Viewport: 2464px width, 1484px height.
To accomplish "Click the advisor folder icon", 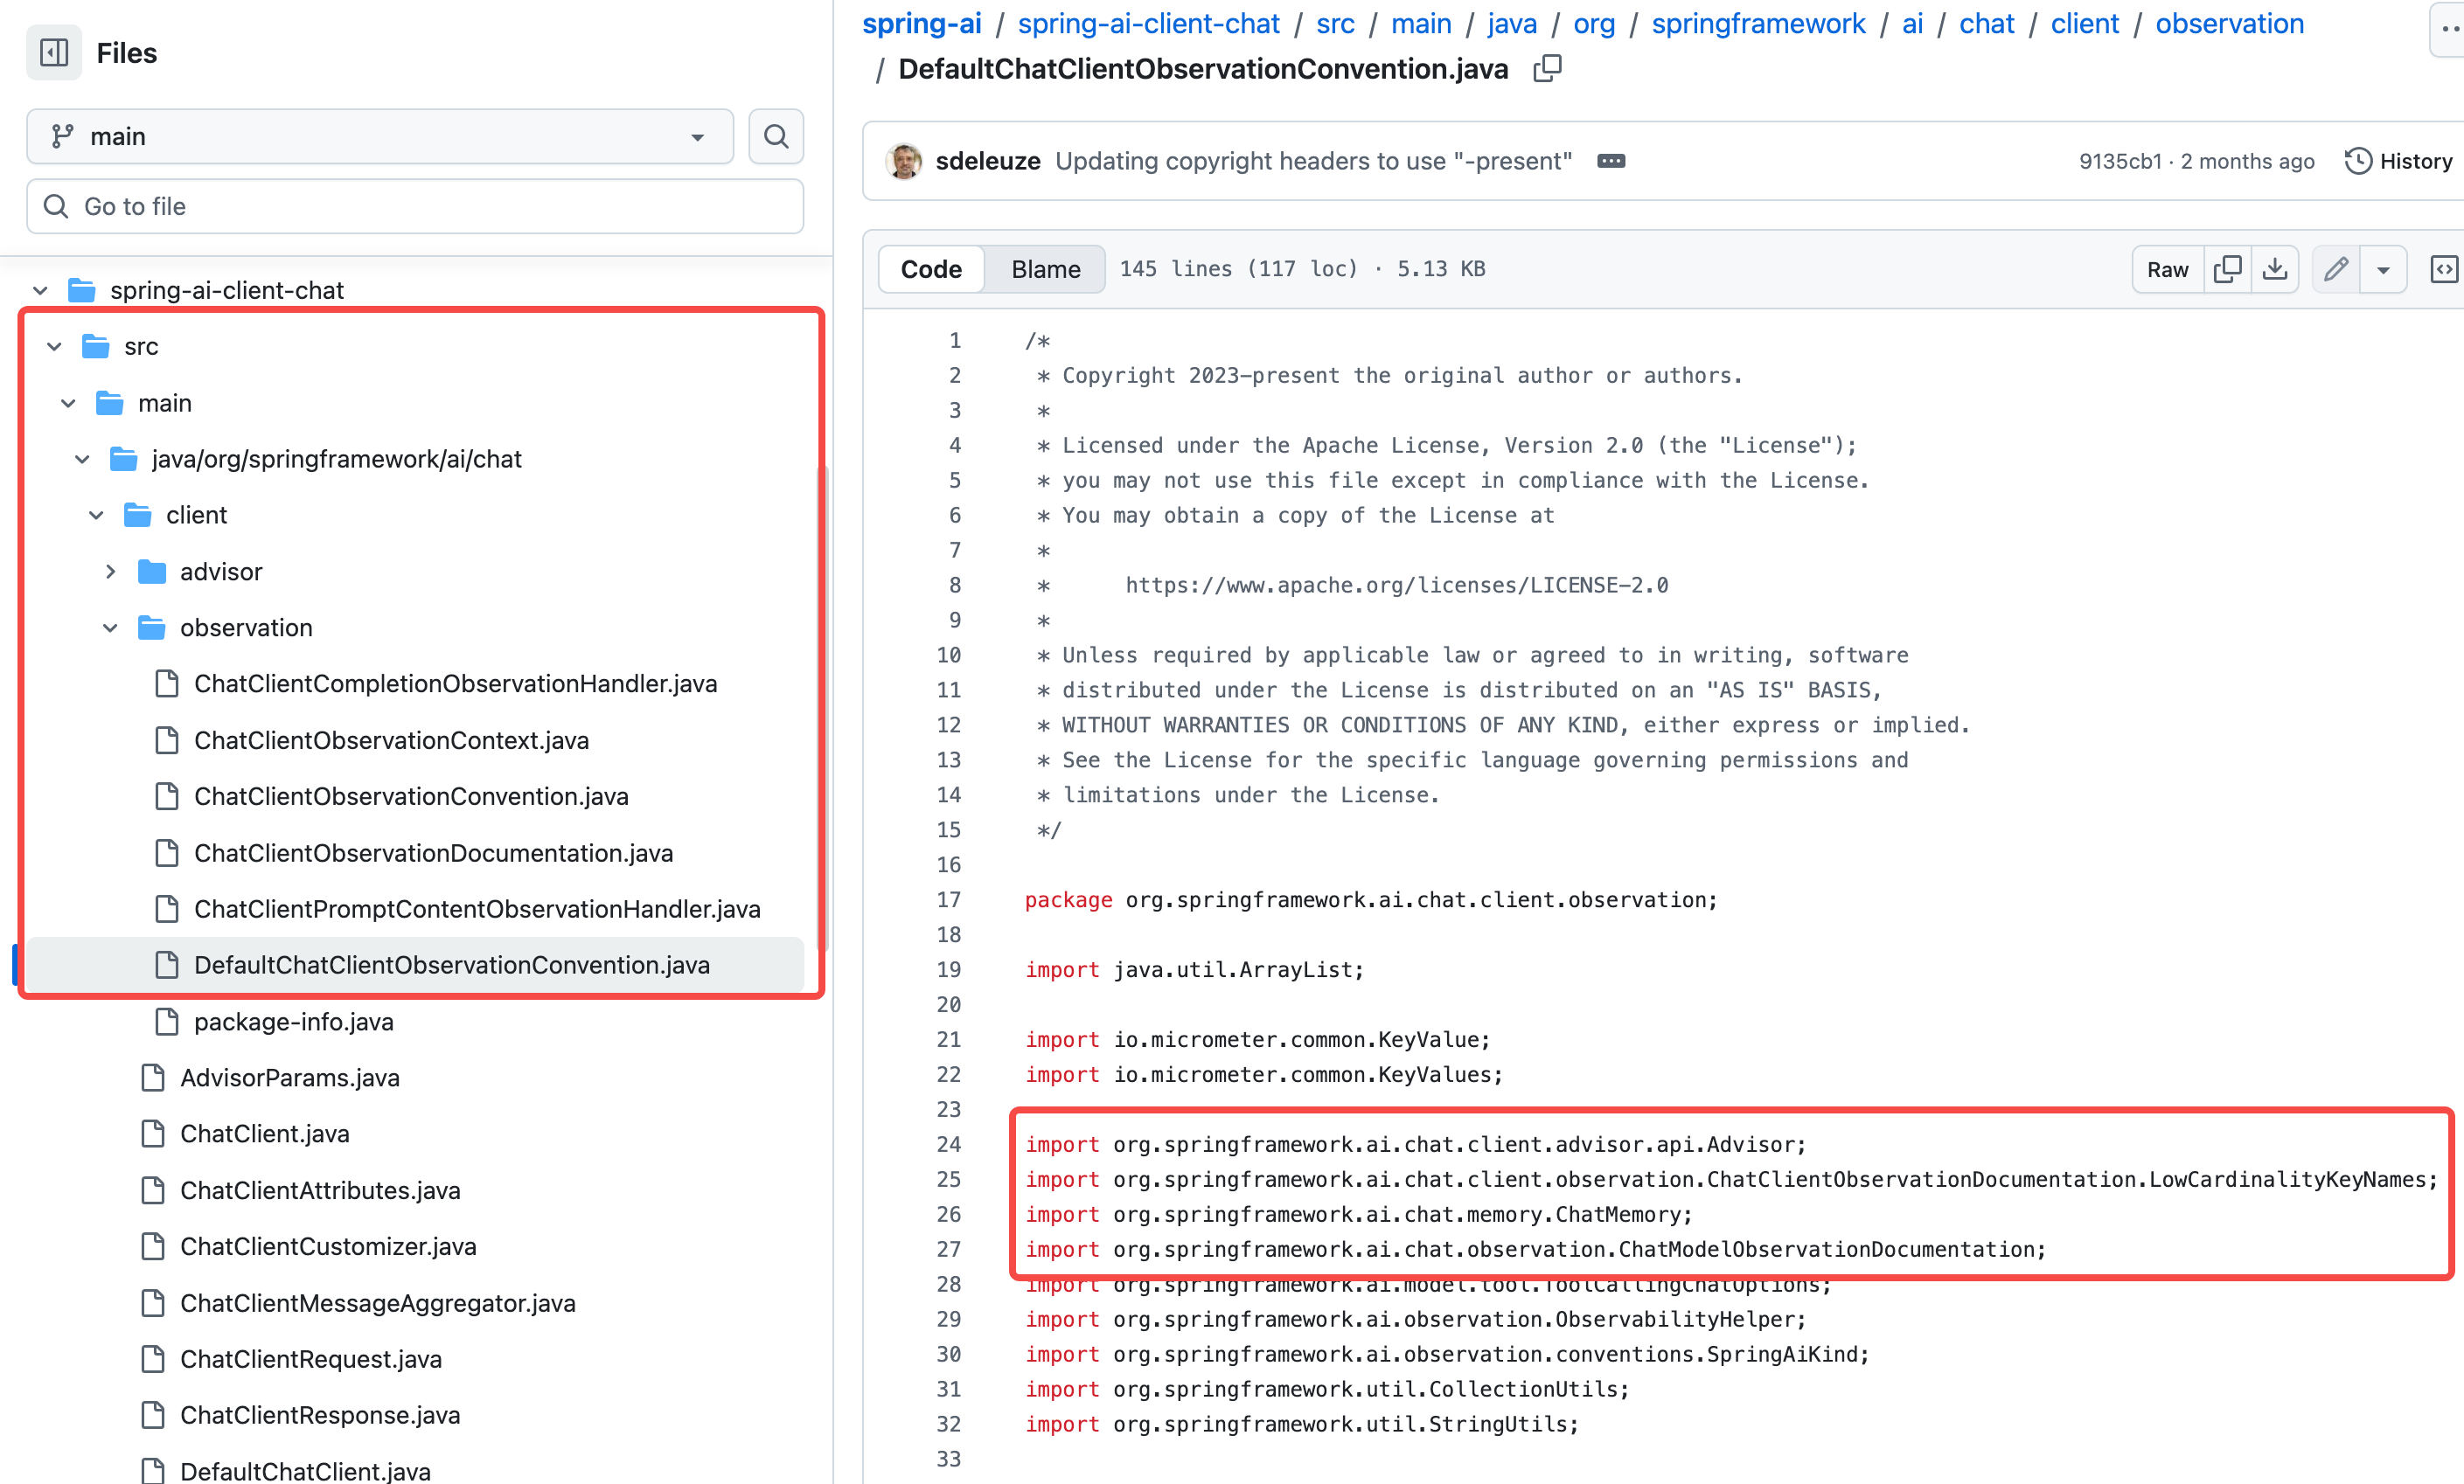I will point(152,572).
